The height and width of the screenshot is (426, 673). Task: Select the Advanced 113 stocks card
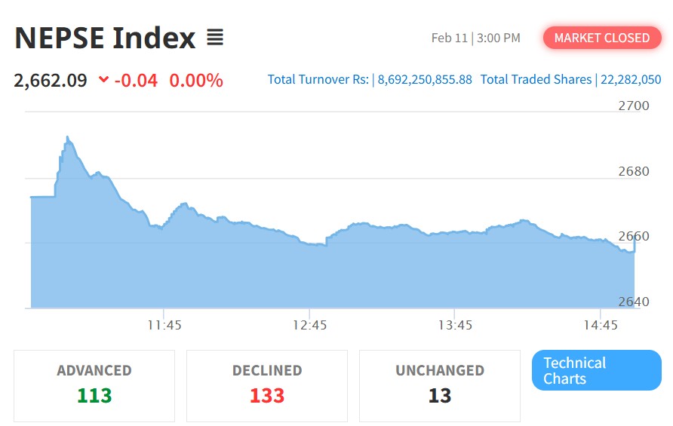94,385
